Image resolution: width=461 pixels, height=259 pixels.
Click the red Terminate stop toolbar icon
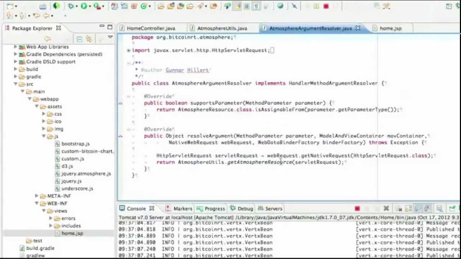click(x=326, y=6)
